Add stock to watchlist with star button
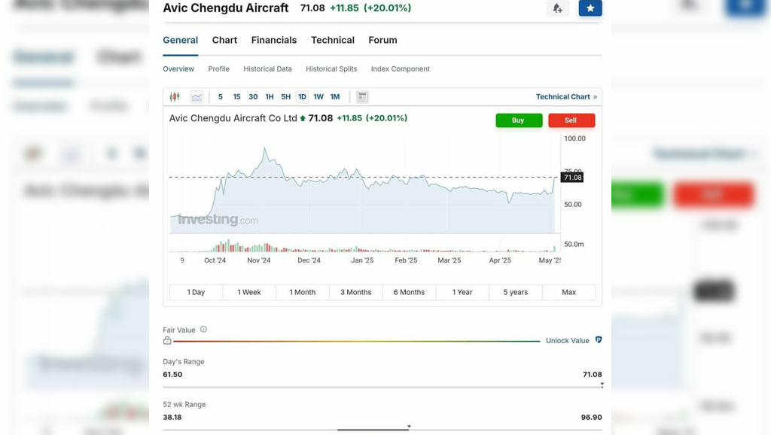This screenshot has height=435, width=771. [x=590, y=8]
